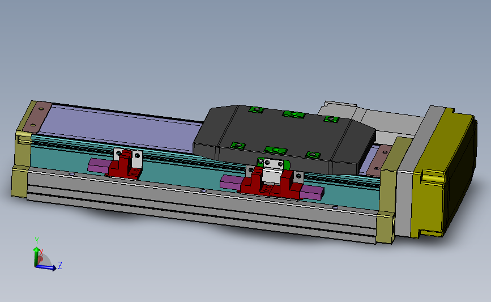Pick the center green bolt pad on carriage's rear row
The width and height of the screenshot is (491, 302).
pyautogui.click(x=294, y=114)
